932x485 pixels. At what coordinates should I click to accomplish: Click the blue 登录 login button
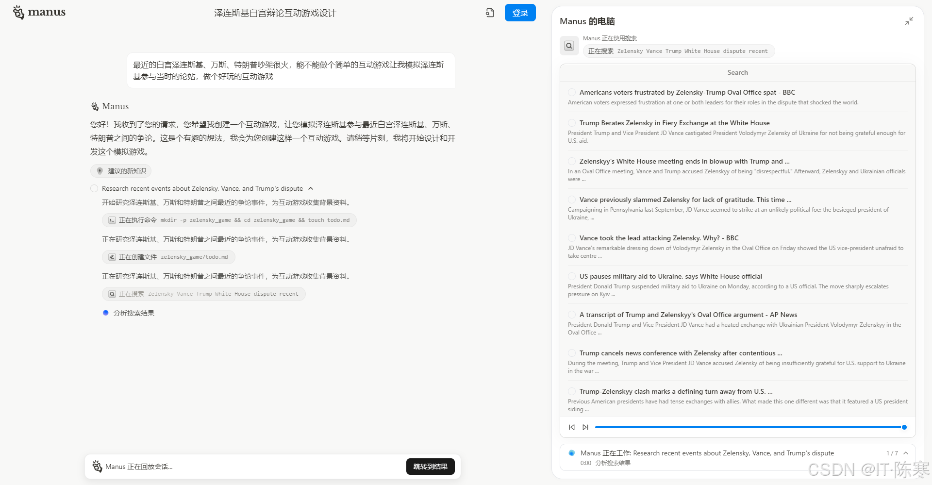520,13
